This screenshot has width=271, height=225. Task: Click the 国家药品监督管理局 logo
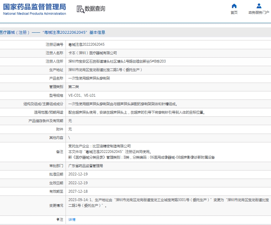point(35,7)
